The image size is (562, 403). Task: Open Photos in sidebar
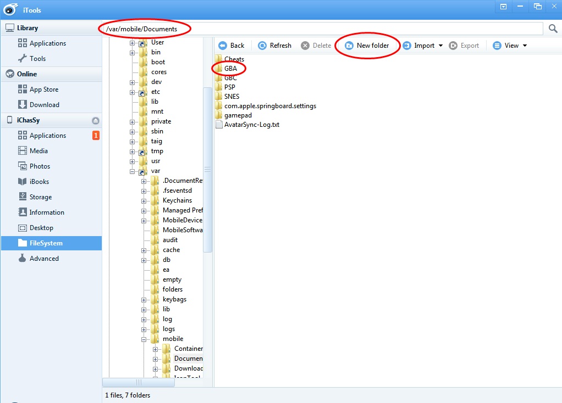pos(40,166)
